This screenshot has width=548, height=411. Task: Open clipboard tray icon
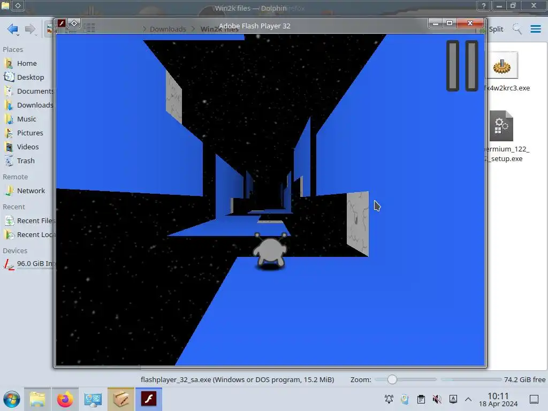(421, 399)
